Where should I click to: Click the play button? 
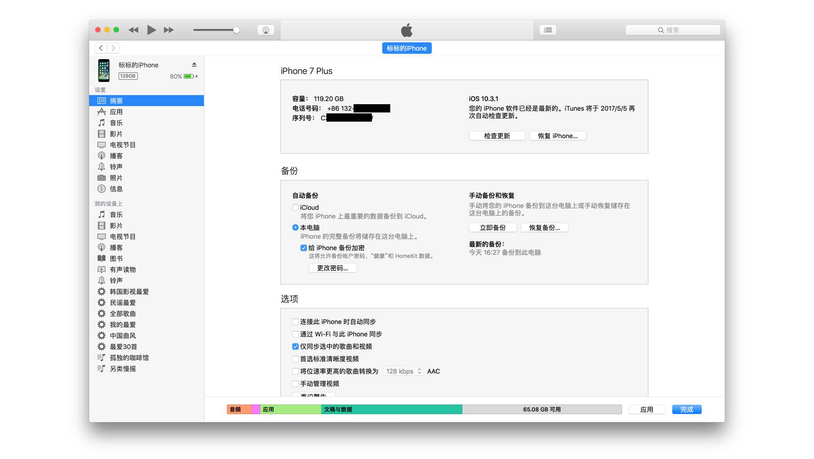[x=151, y=30]
